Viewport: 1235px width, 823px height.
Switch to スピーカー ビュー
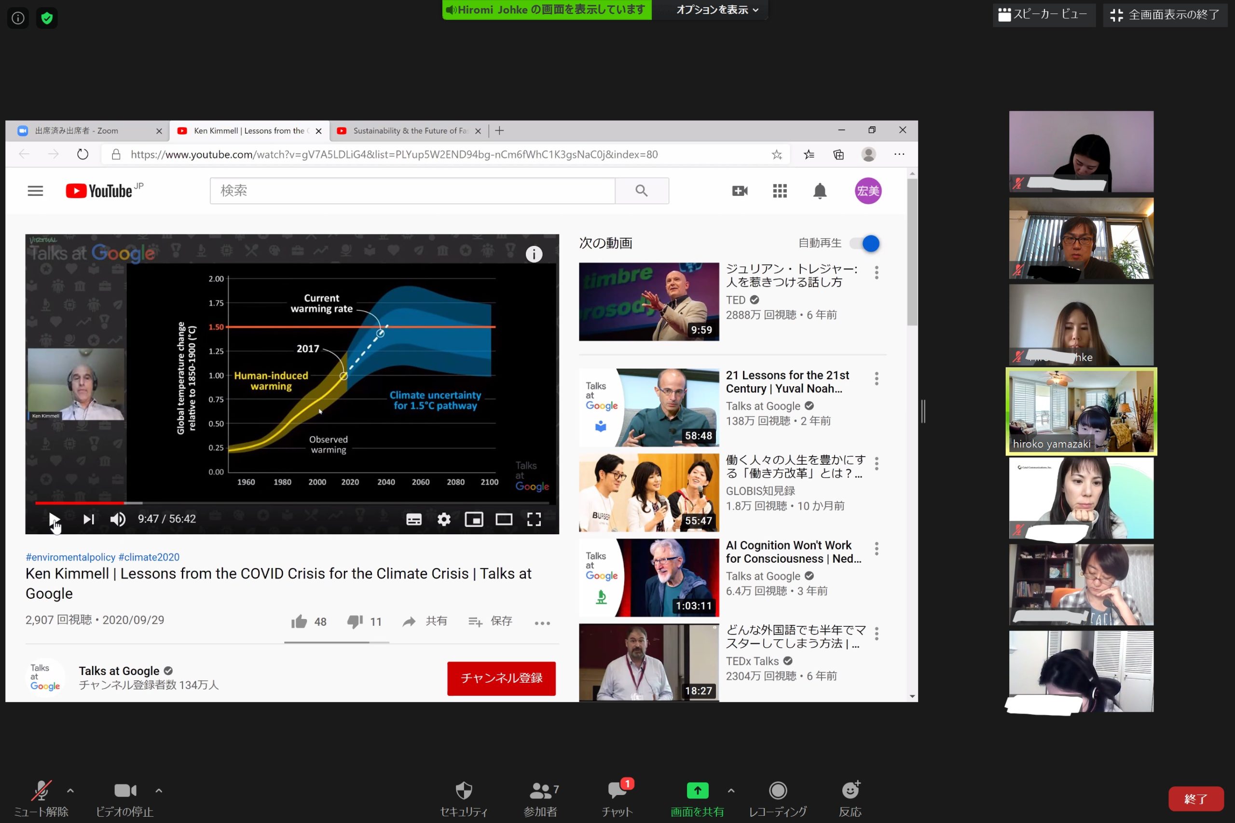click(1043, 14)
